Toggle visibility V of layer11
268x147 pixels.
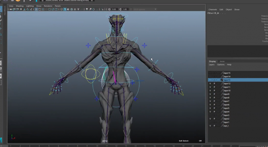[x=210, y=87]
